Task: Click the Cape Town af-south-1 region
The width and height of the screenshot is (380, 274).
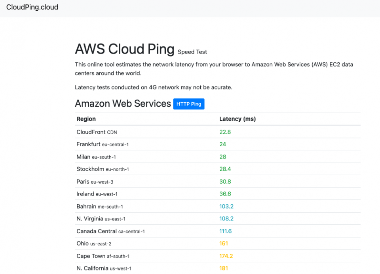Action: [x=103, y=256]
